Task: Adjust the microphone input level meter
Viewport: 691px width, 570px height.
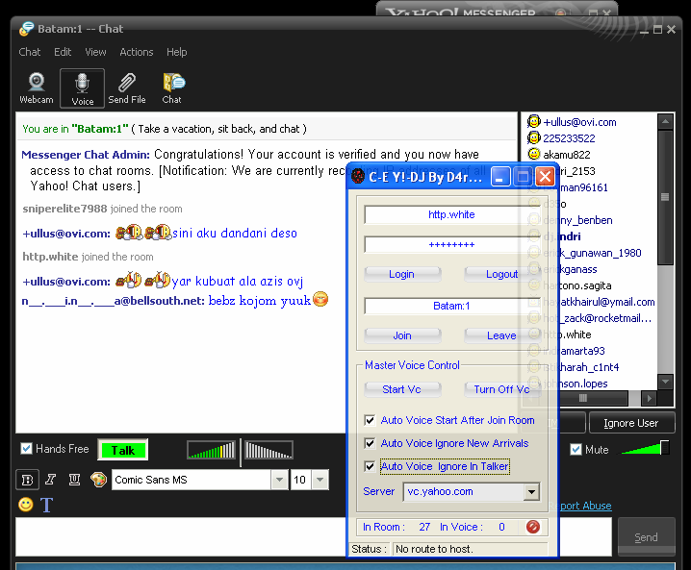Action: [212, 450]
